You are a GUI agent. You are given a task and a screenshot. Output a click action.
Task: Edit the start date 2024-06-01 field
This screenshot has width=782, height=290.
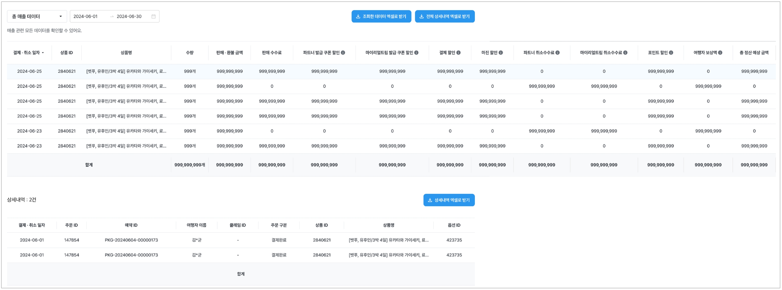[85, 16]
